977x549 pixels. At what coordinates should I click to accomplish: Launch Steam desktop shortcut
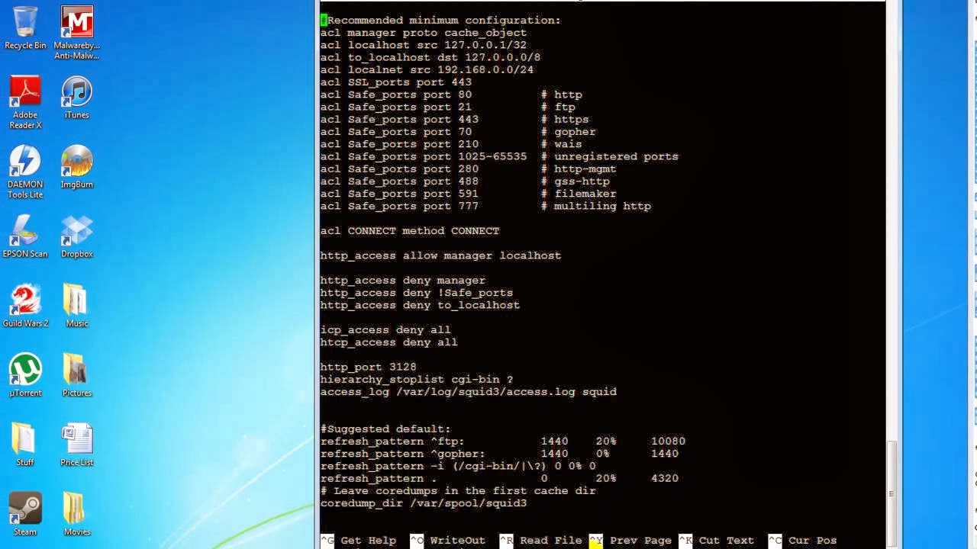[x=25, y=514]
